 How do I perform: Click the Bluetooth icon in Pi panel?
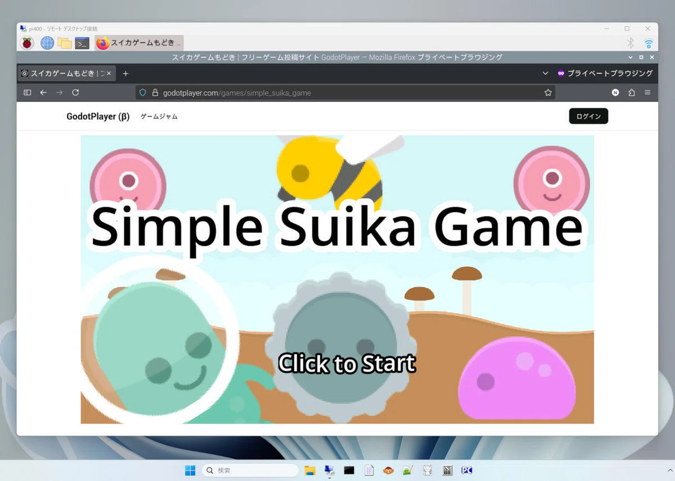point(631,43)
